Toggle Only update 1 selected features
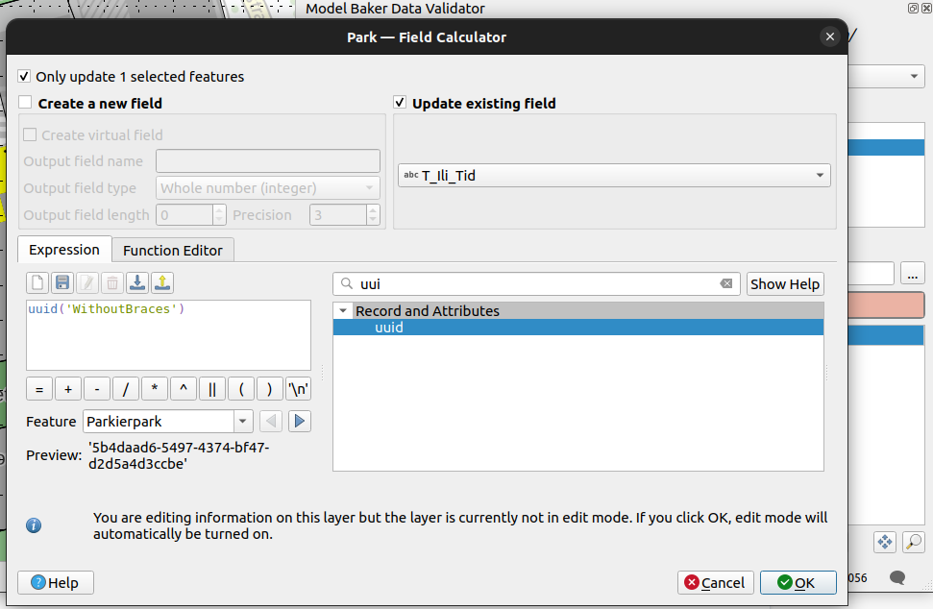This screenshot has height=609, width=933. coord(25,77)
